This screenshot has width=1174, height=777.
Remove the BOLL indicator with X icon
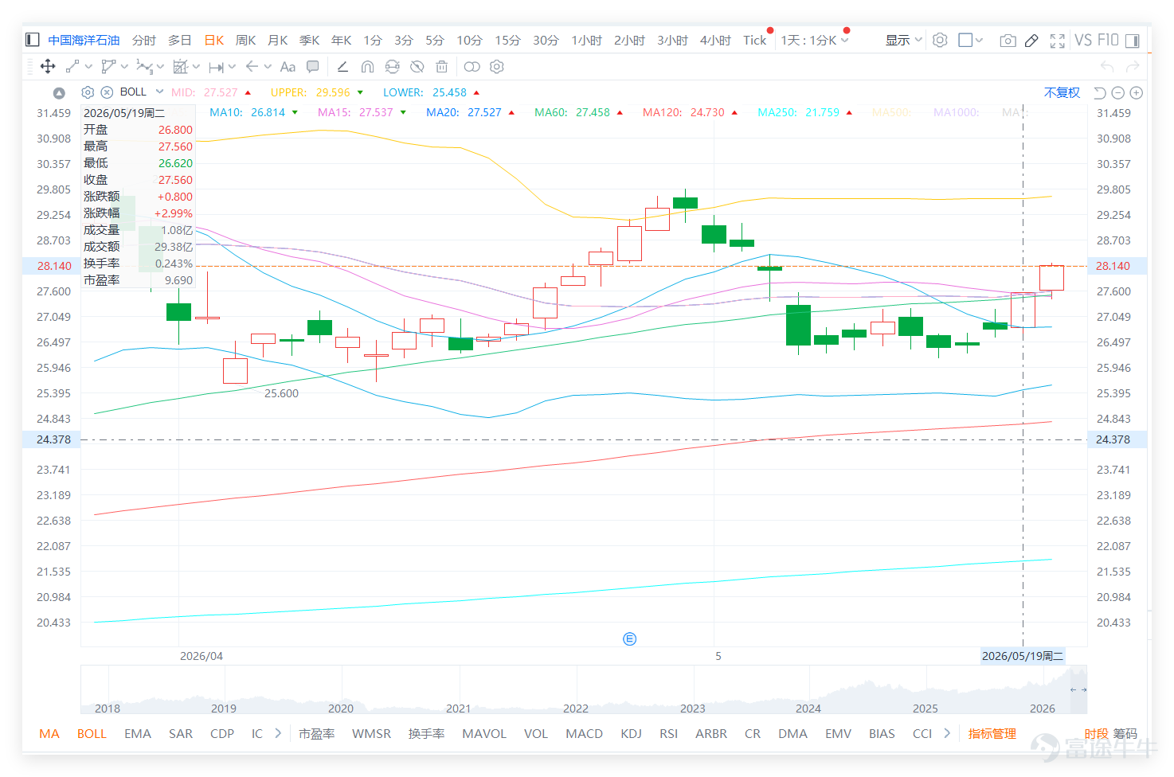pyautogui.click(x=107, y=92)
